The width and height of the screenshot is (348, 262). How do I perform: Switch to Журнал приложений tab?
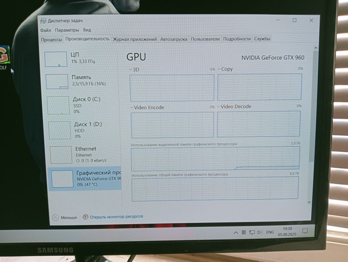(x=135, y=39)
